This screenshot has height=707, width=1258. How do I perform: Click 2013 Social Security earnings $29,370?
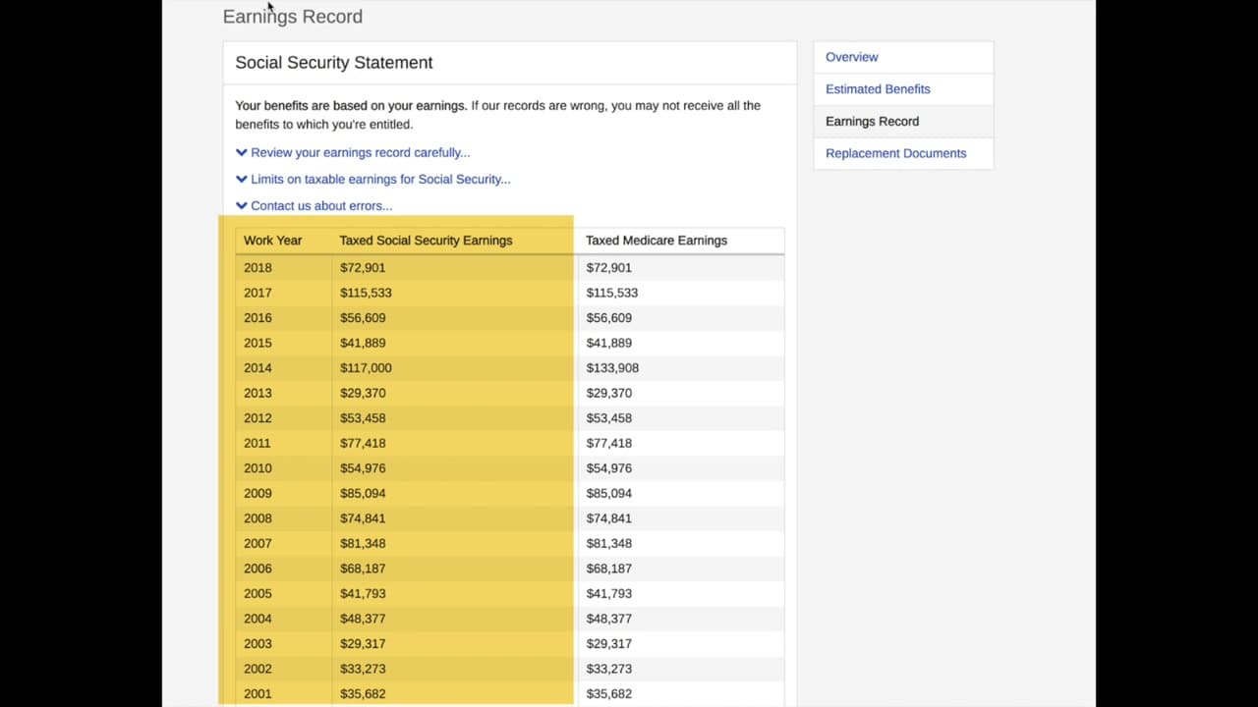(x=363, y=393)
